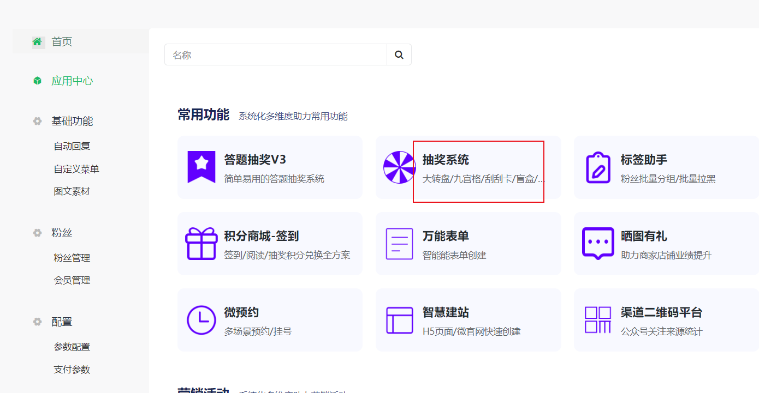The image size is (759, 393).
Task: Open 自动回复 under 基础功能
Action: coord(72,146)
